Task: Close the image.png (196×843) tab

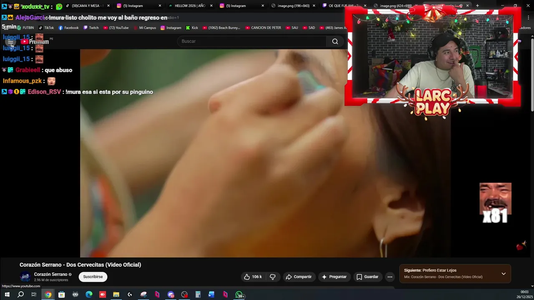Action: [315, 6]
